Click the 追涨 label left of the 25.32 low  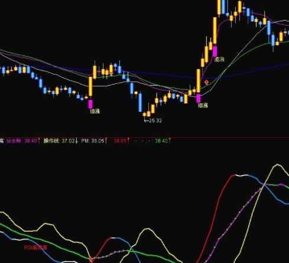95,111
